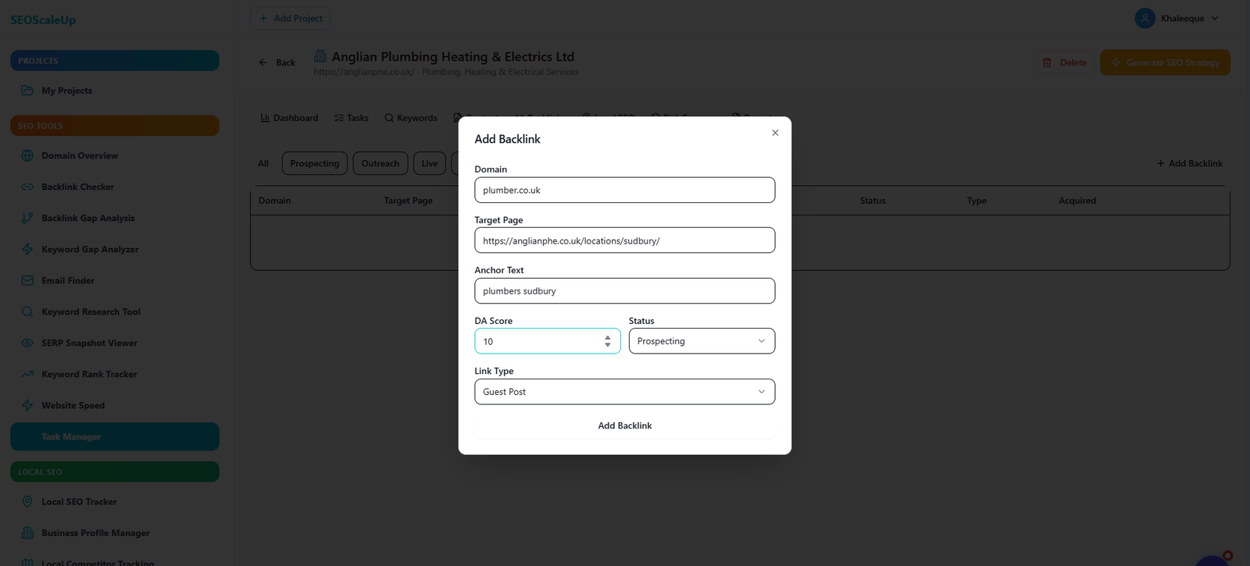This screenshot has height=566, width=1250.
Task: Open Task Manager in sidebar
Action: pos(114,436)
